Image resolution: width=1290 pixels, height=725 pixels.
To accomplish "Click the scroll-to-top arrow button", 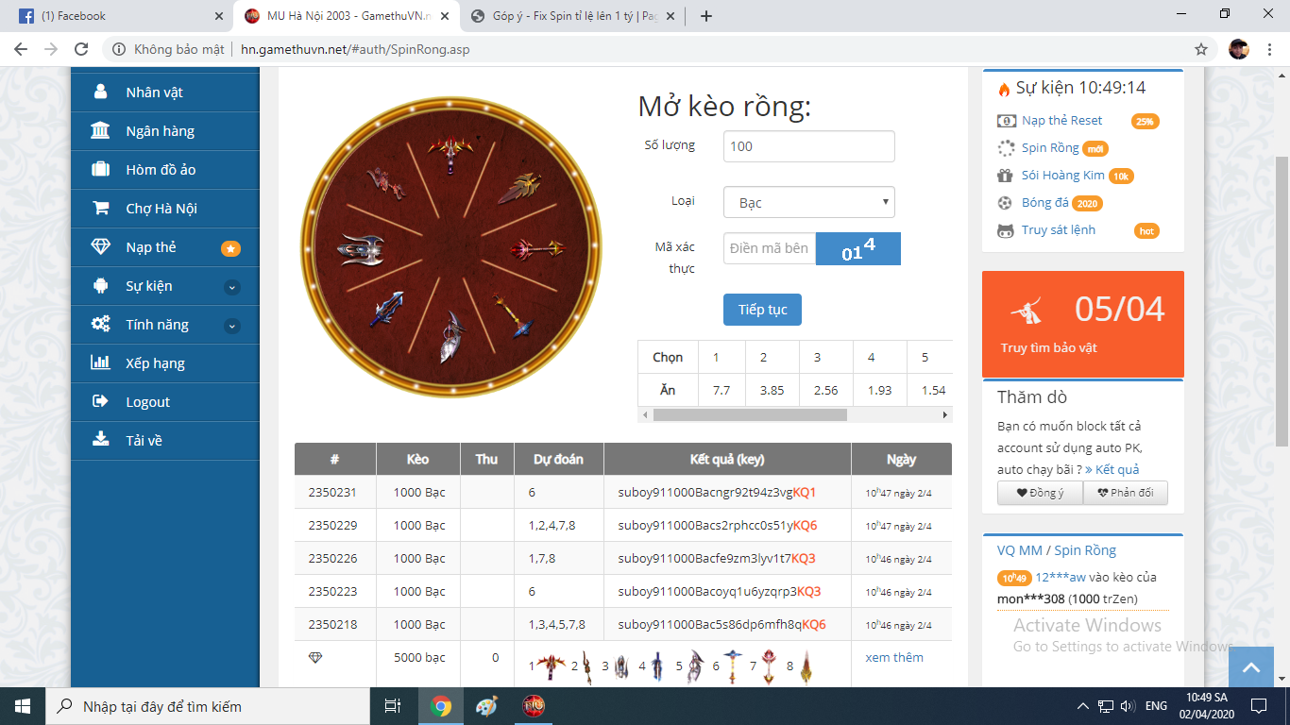I will (1251, 667).
